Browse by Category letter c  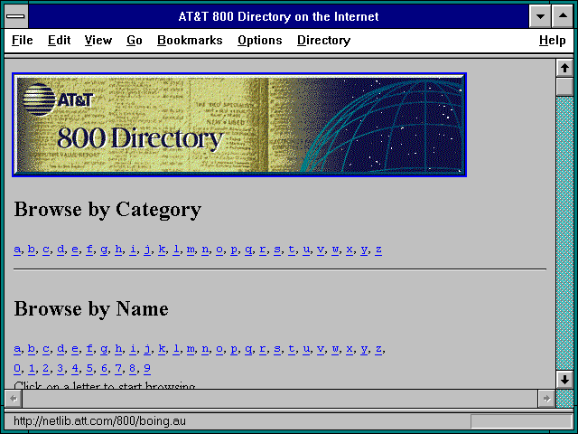[x=46, y=250]
